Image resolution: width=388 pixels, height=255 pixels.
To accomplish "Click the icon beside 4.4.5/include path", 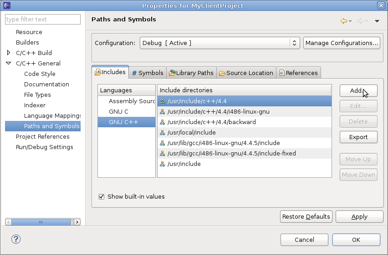I will (162, 143).
